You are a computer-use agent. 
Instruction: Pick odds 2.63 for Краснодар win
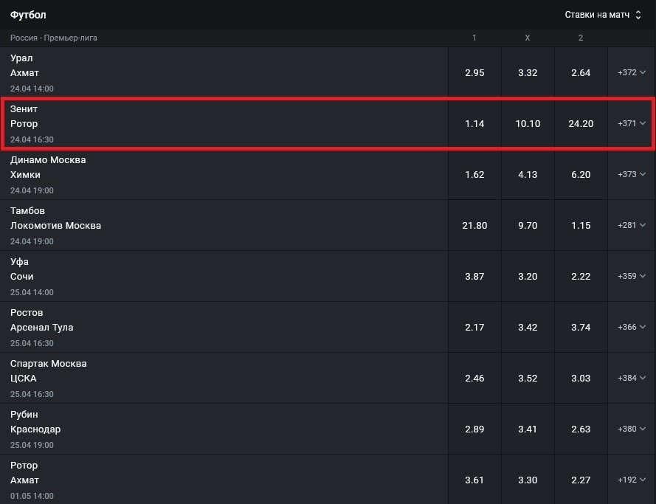581,429
